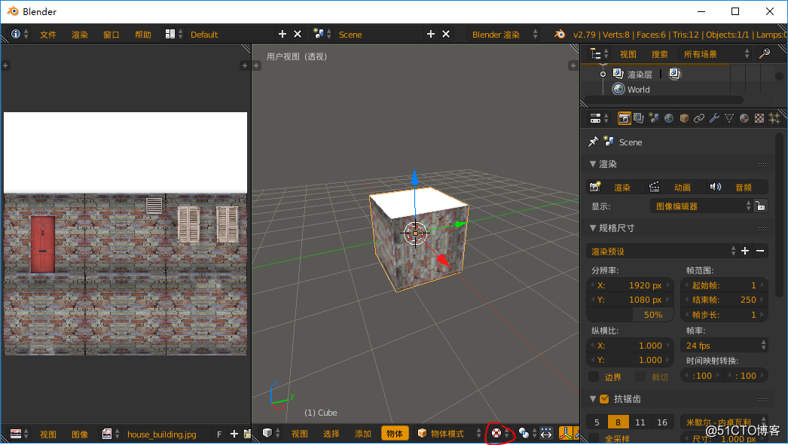This screenshot has height=445, width=788.
Task: Click the 50% resolution percentage slider
Action: tap(631, 315)
